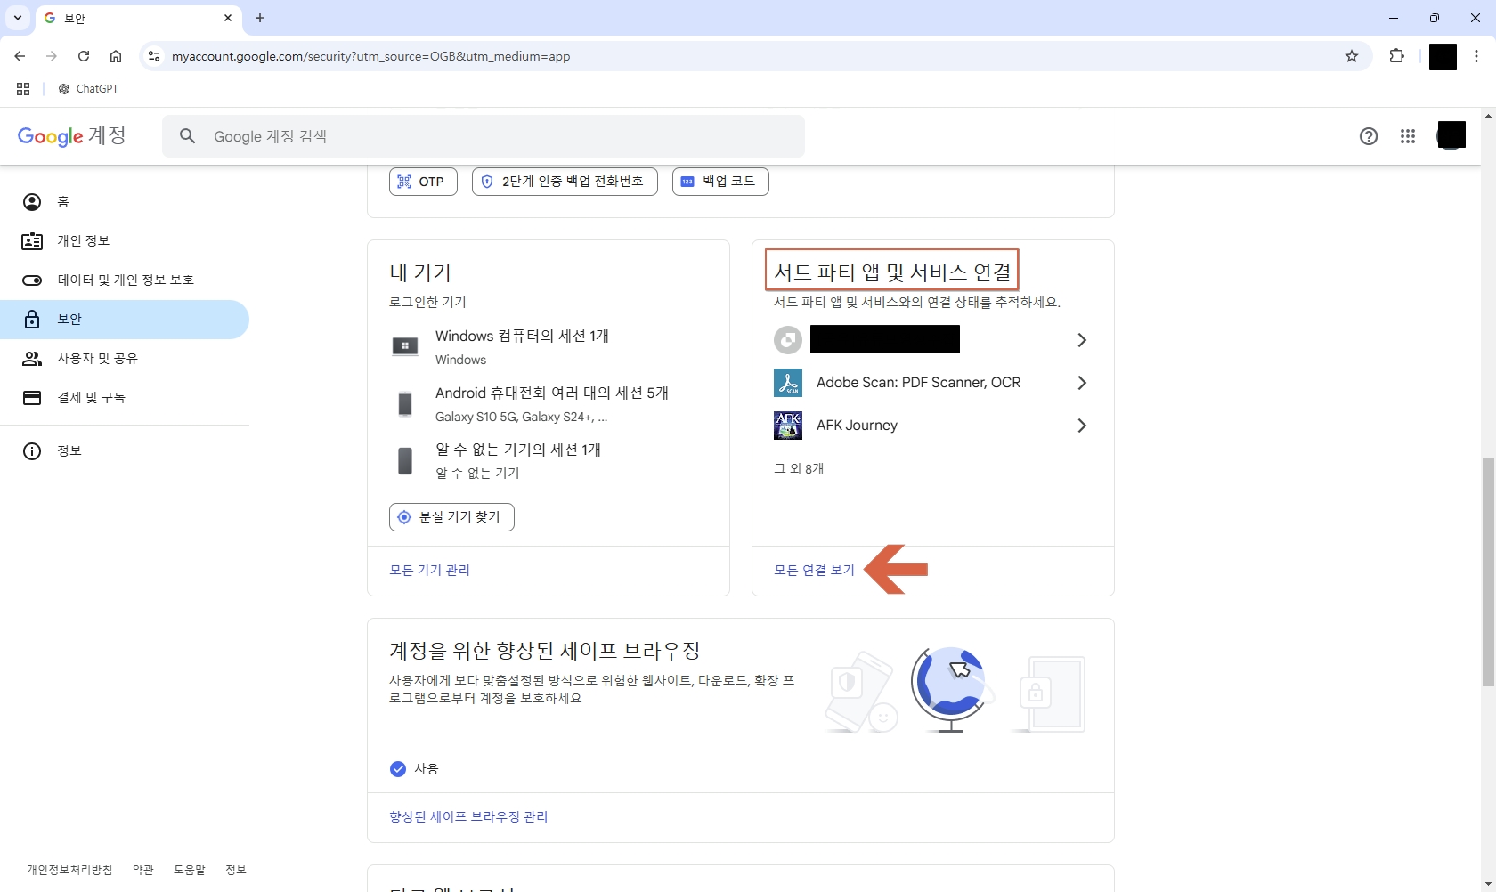Click the browser home icon
The image size is (1496, 892).
click(x=116, y=56)
